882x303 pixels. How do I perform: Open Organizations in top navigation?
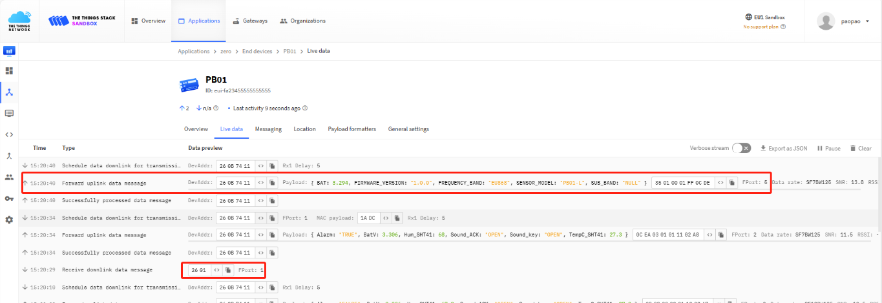point(302,21)
